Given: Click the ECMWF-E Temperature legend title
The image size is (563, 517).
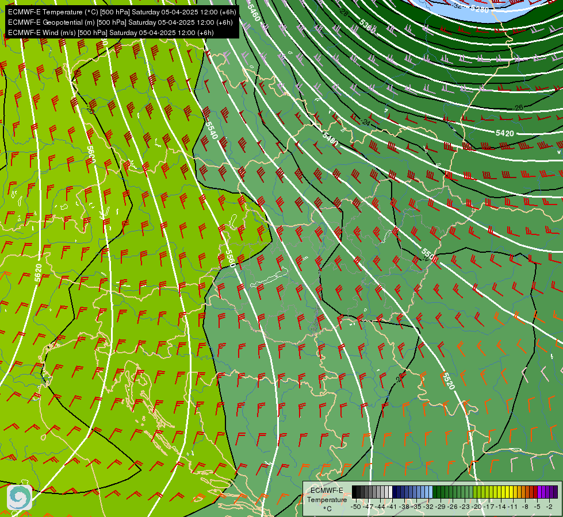Looking at the screenshot, I should (x=327, y=495).
